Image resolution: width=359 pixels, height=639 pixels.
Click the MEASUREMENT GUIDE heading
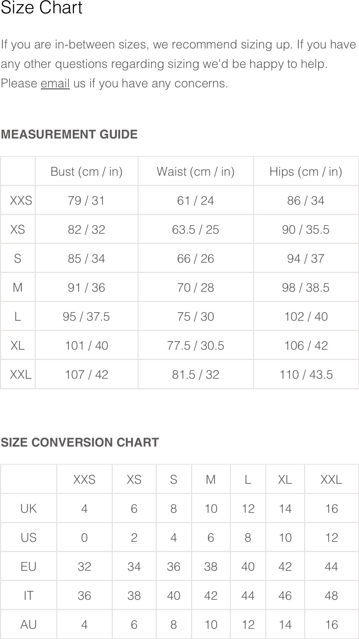pos(69,134)
